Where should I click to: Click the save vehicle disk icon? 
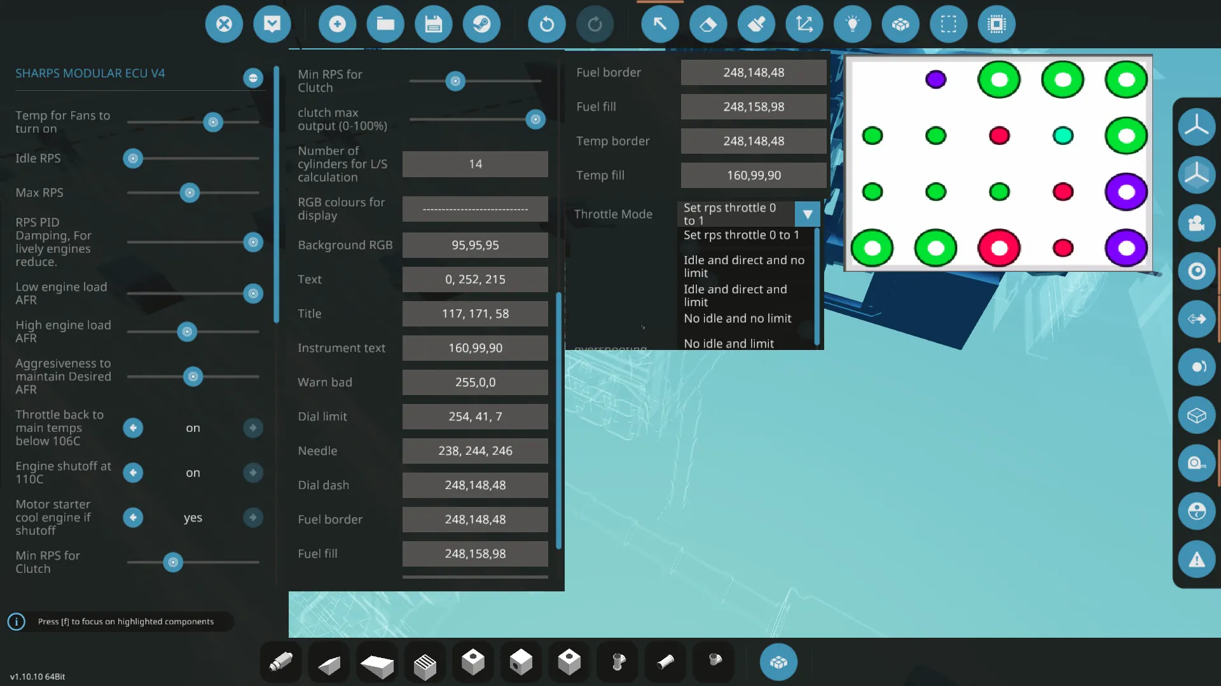pyautogui.click(x=433, y=24)
